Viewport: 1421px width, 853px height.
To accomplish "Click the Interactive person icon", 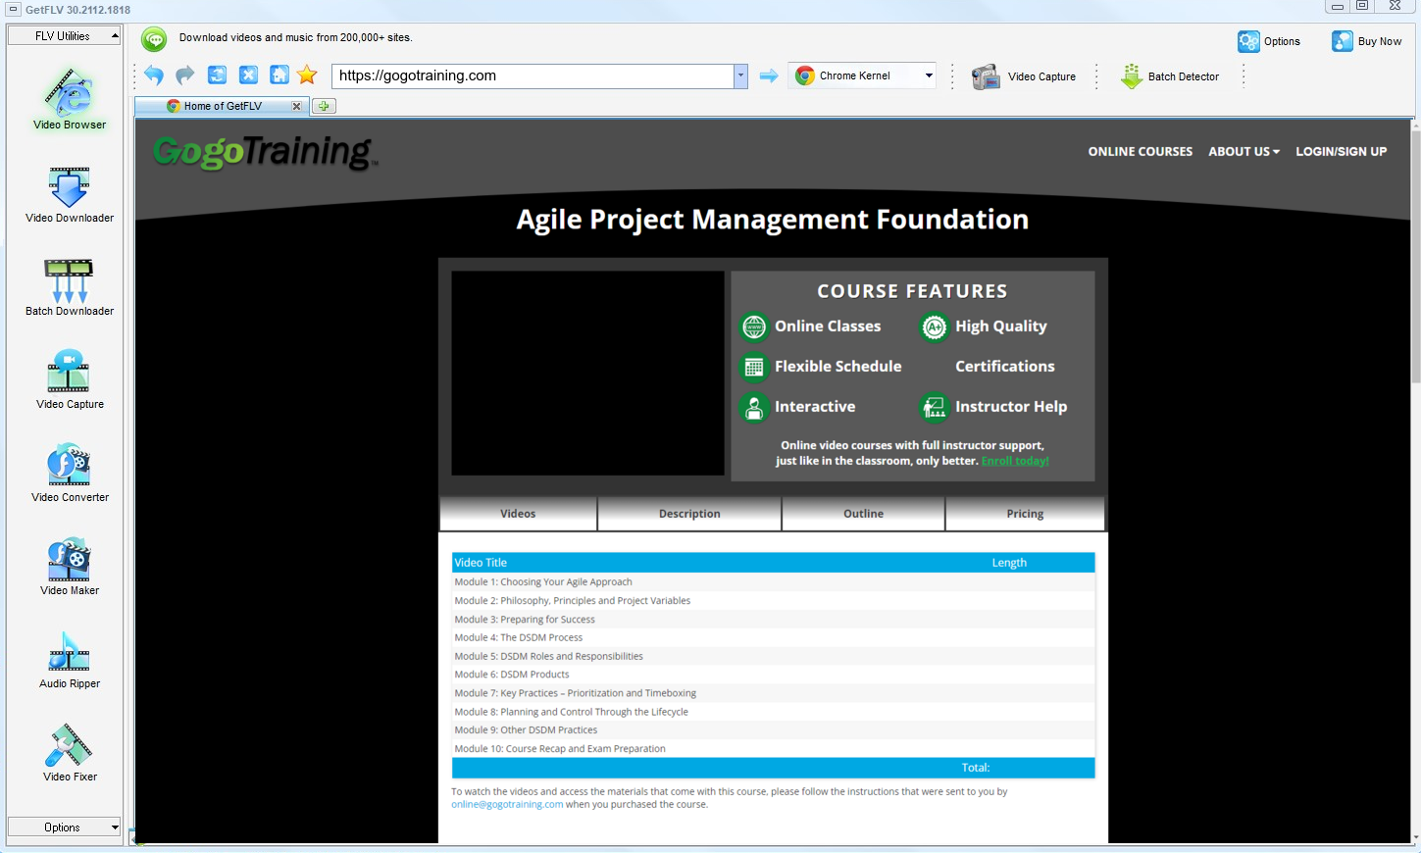I will point(754,407).
